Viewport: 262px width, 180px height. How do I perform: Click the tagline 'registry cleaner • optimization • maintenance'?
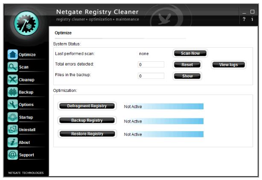[x=98, y=19]
